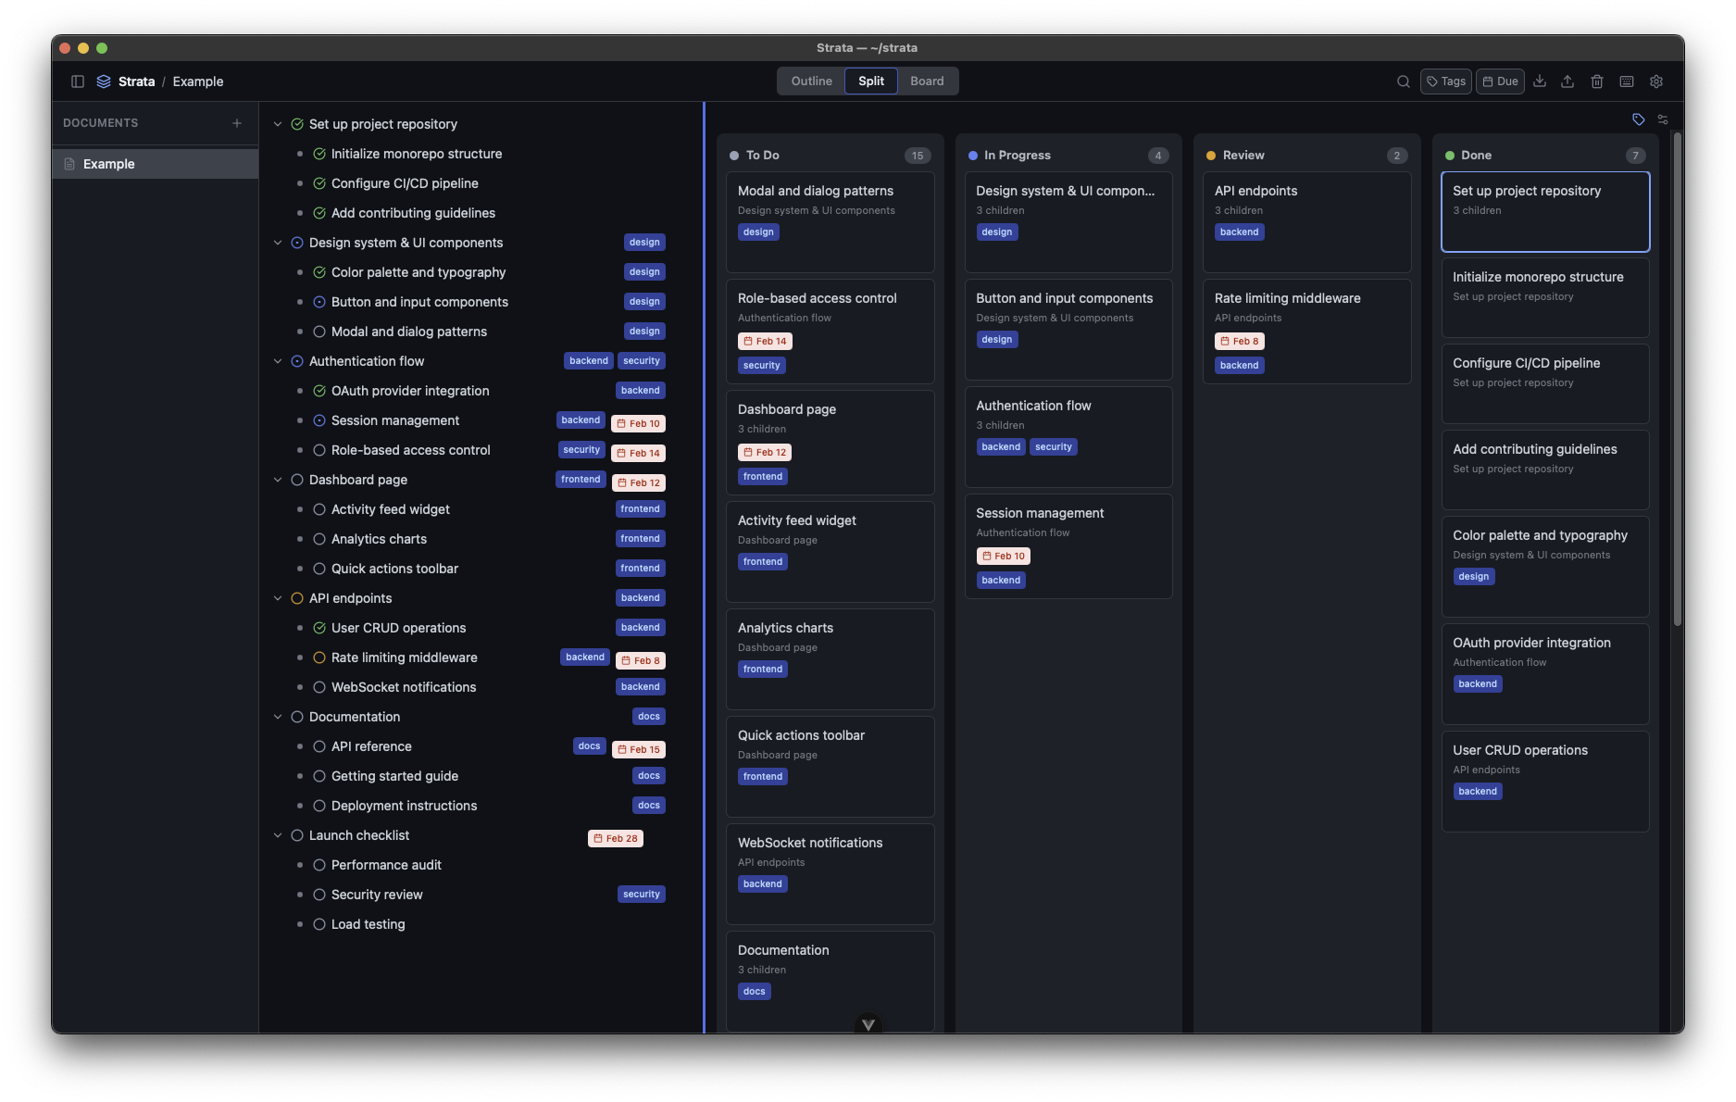Click Quick actions toolbar outline row text
This screenshot has width=1736, height=1102.
click(x=394, y=569)
